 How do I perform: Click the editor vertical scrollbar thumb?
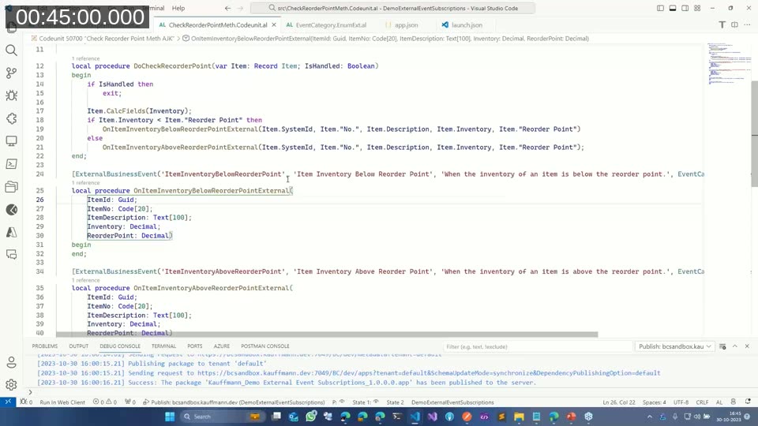pyautogui.click(x=754, y=134)
